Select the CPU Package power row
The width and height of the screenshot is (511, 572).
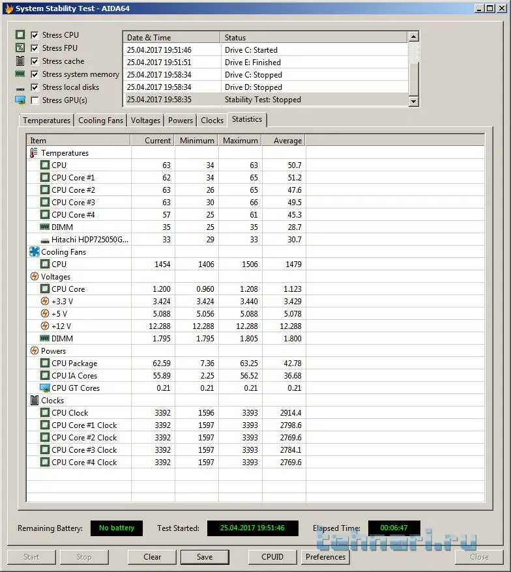74,364
